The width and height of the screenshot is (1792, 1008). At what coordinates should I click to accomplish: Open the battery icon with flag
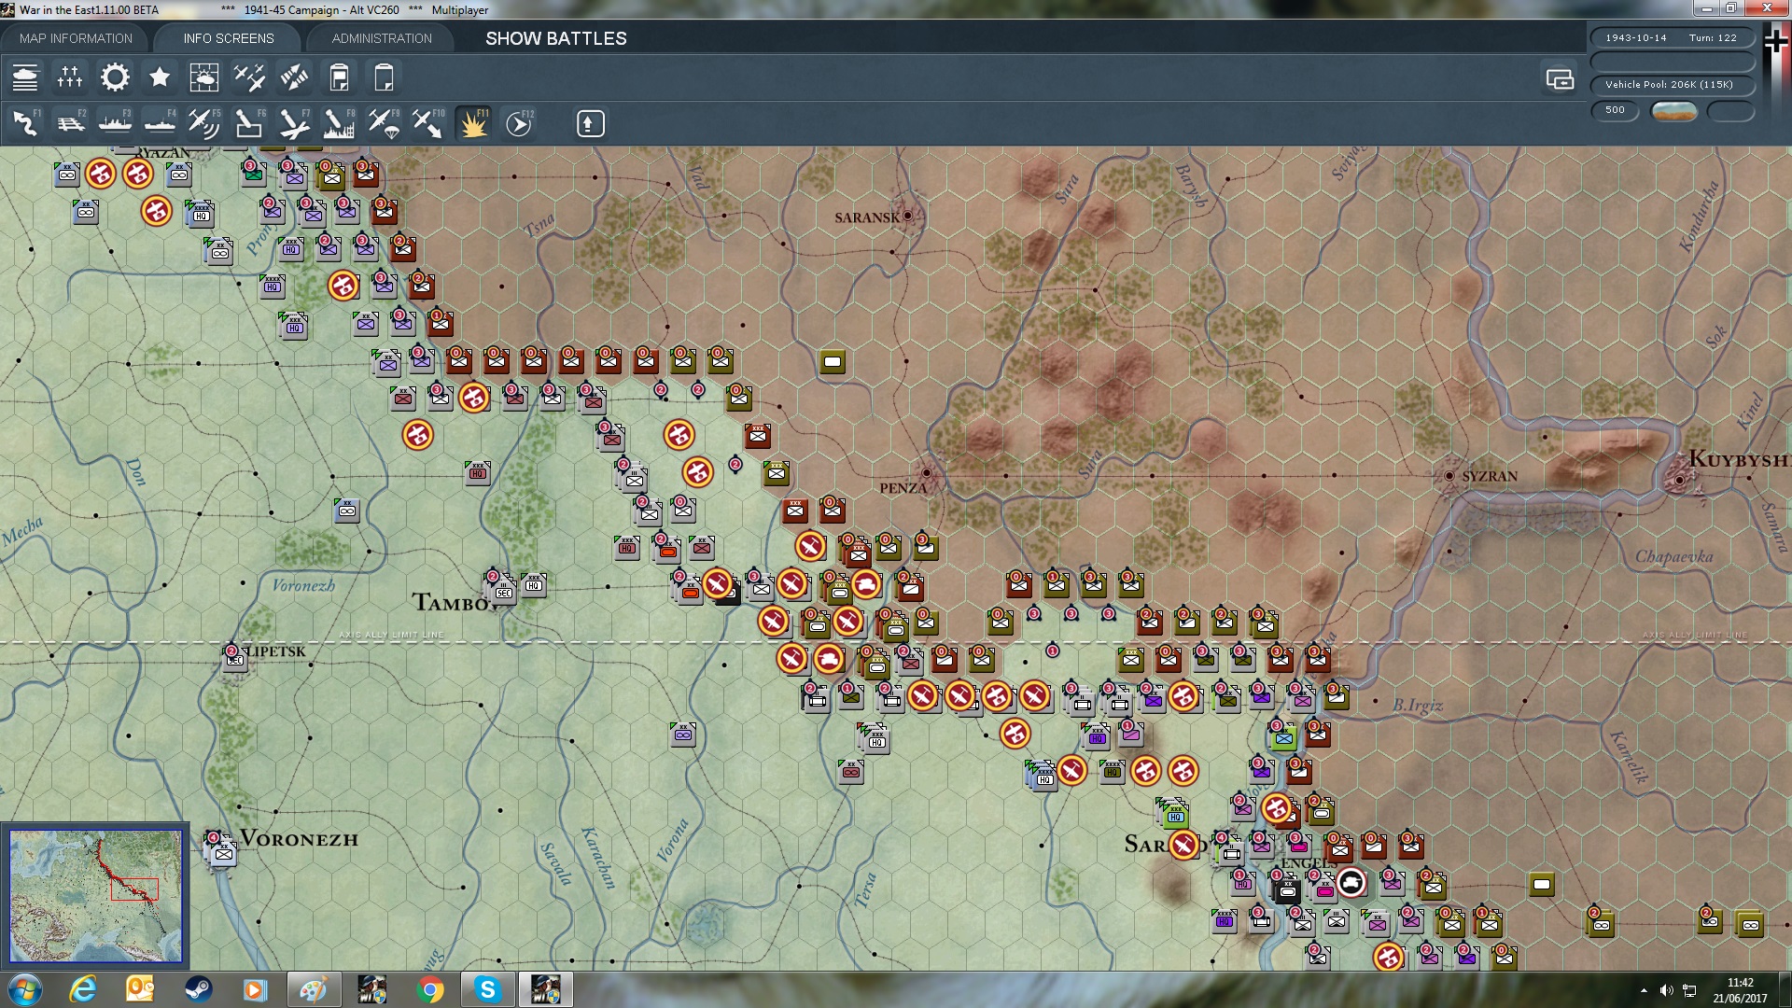pos(339,77)
